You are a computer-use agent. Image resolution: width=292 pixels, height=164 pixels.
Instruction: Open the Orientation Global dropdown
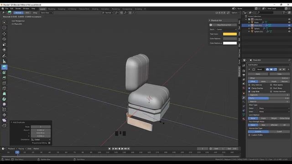[x=41, y=139]
